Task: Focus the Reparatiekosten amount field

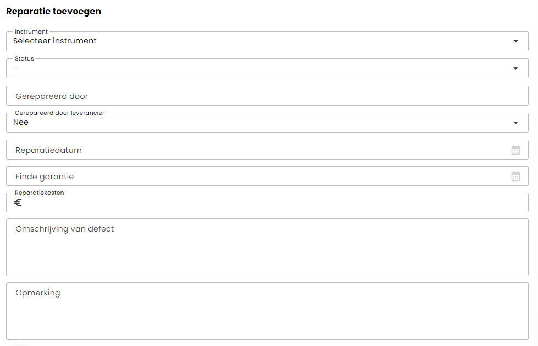Action: tap(267, 202)
